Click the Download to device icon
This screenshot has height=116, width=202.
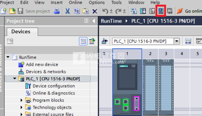click(143, 11)
